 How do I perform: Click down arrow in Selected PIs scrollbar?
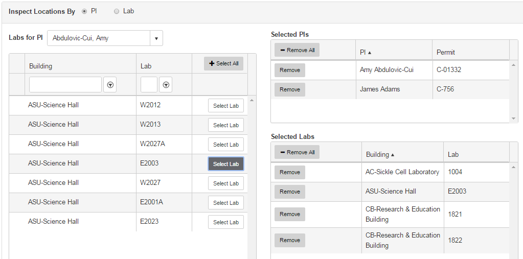pyautogui.click(x=513, y=119)
